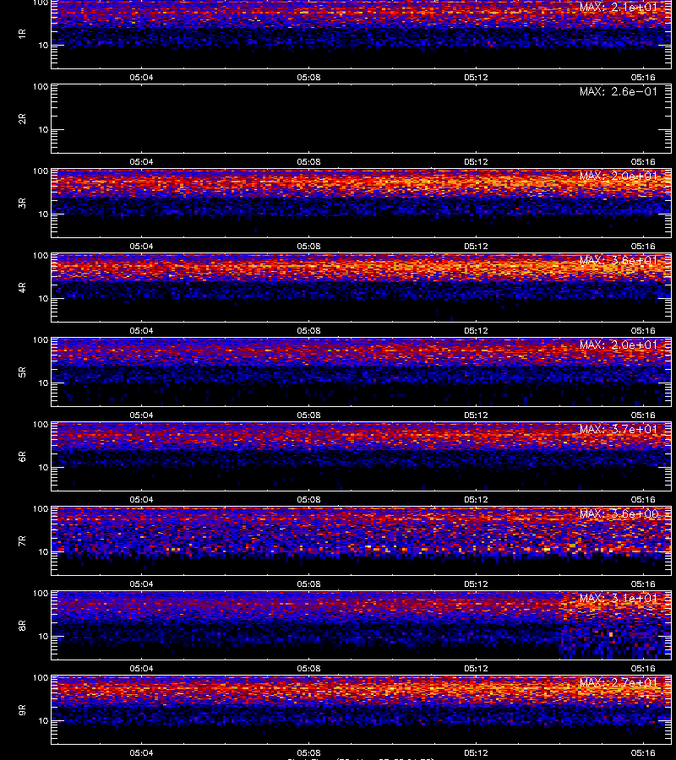Click the 7R panel axis label
Viewport: 676px width, 760px height.
22,541
